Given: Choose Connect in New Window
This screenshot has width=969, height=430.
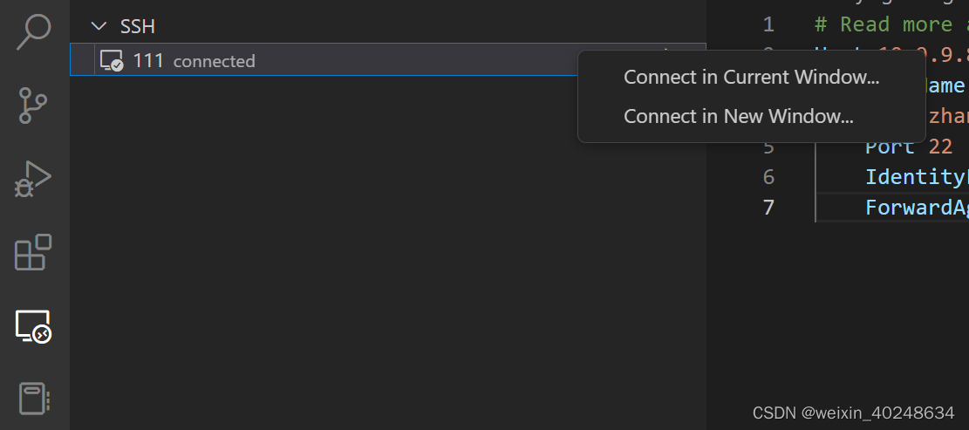Looking at the screenshot, I should pos(738,116).
